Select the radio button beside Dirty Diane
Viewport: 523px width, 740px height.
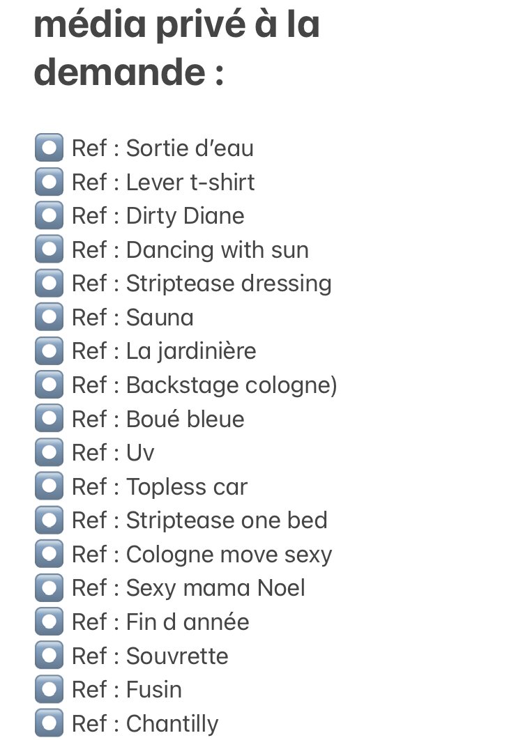pyautogui.click(x=49, y=216)
